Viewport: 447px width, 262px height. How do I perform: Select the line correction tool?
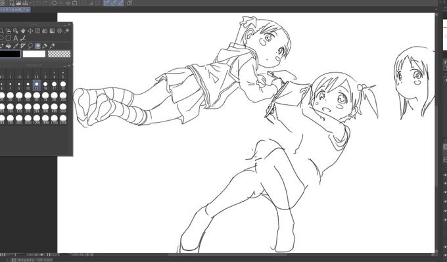[x=23, y=38]
